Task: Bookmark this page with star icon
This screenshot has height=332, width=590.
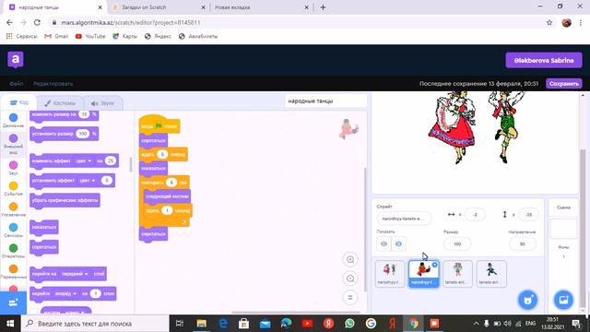Action: pos(549,22)
